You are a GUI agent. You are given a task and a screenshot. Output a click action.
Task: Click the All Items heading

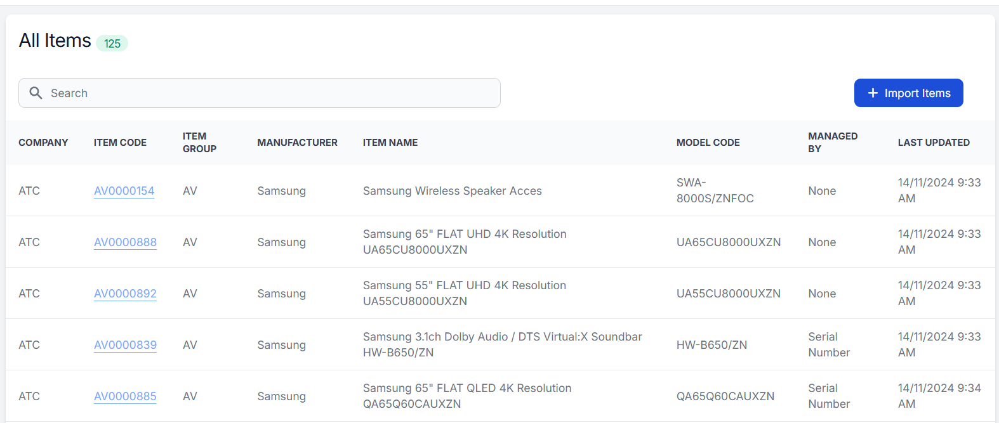tap(55, 41)
